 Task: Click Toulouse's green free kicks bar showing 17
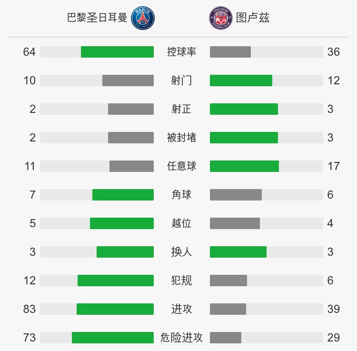(244, 166)
